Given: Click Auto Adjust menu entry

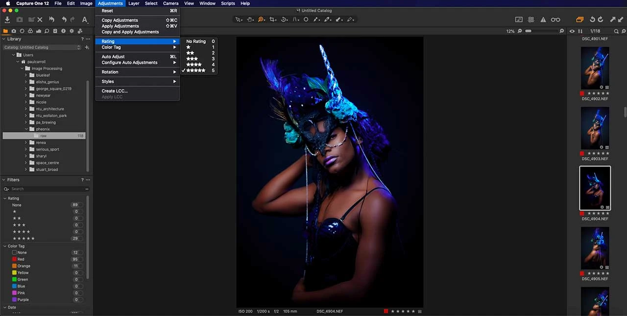Looking at the screenshot, I should (x=138, y=57).
